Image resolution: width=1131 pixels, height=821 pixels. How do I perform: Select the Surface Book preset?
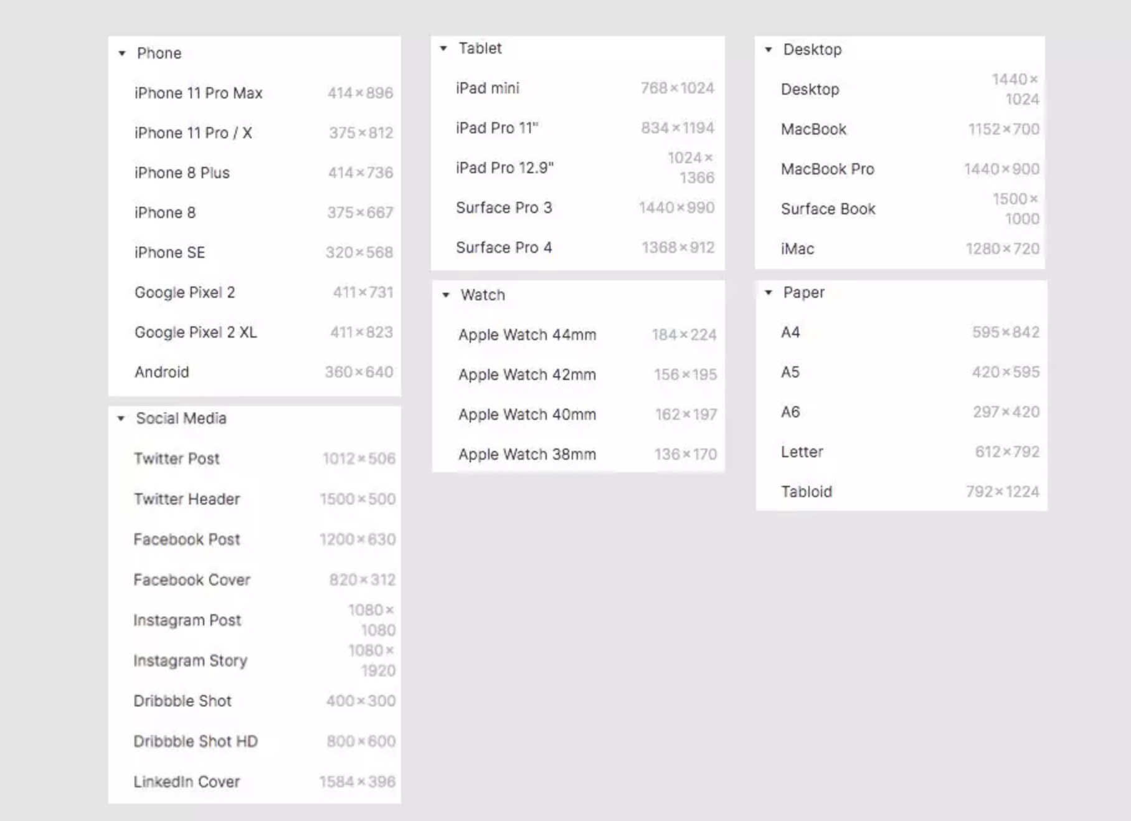pyautogui.click(x=900, y=209)
